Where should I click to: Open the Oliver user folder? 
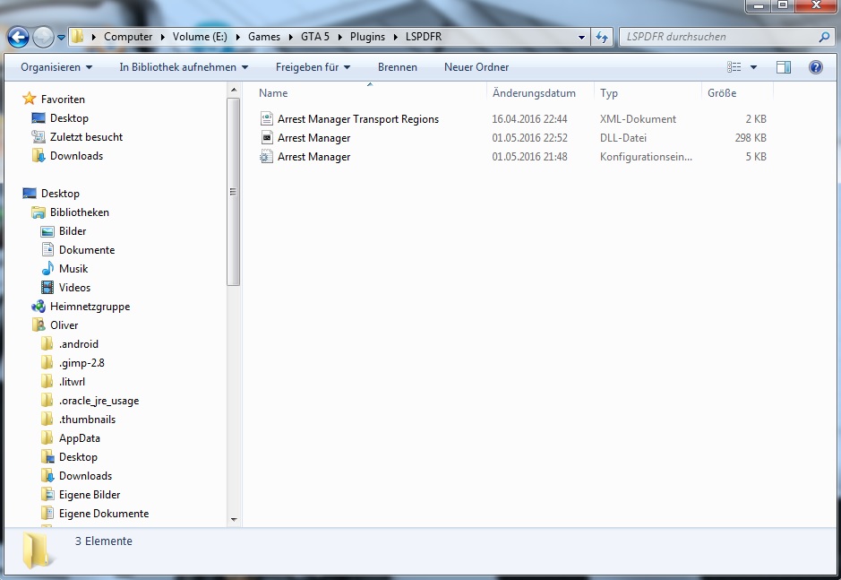(64, 325)
